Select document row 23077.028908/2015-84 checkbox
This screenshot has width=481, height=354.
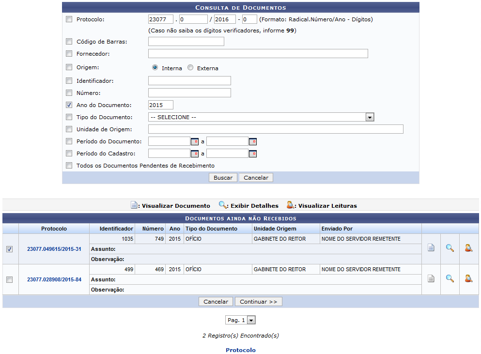(10, 280)
